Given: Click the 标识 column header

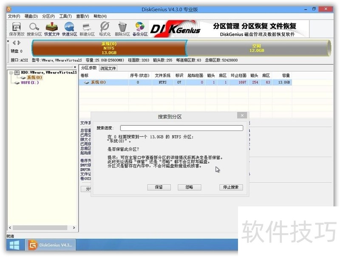Looking at the screenshot, I should (179, 76).
